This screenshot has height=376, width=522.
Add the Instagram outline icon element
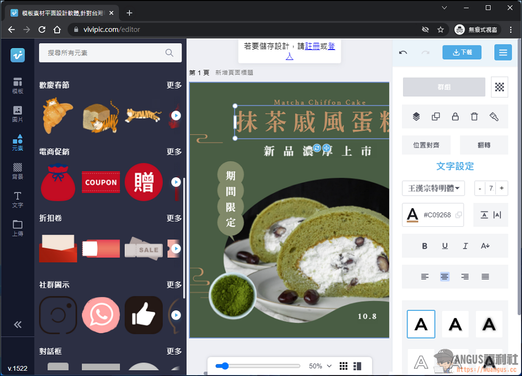(58, 315)
